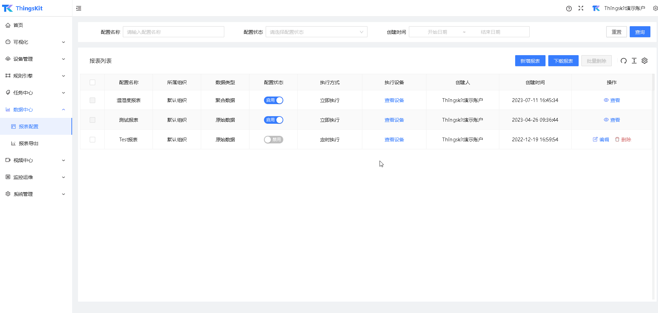Expand the 设备管理 sidebar menu
This screenshot has width=658, height=313.
36,59
